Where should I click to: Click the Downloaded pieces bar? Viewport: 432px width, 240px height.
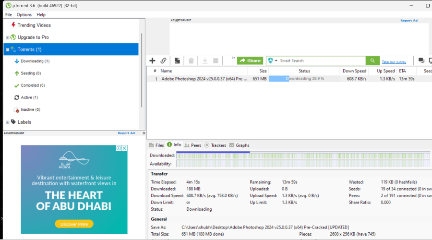(303, 156)
